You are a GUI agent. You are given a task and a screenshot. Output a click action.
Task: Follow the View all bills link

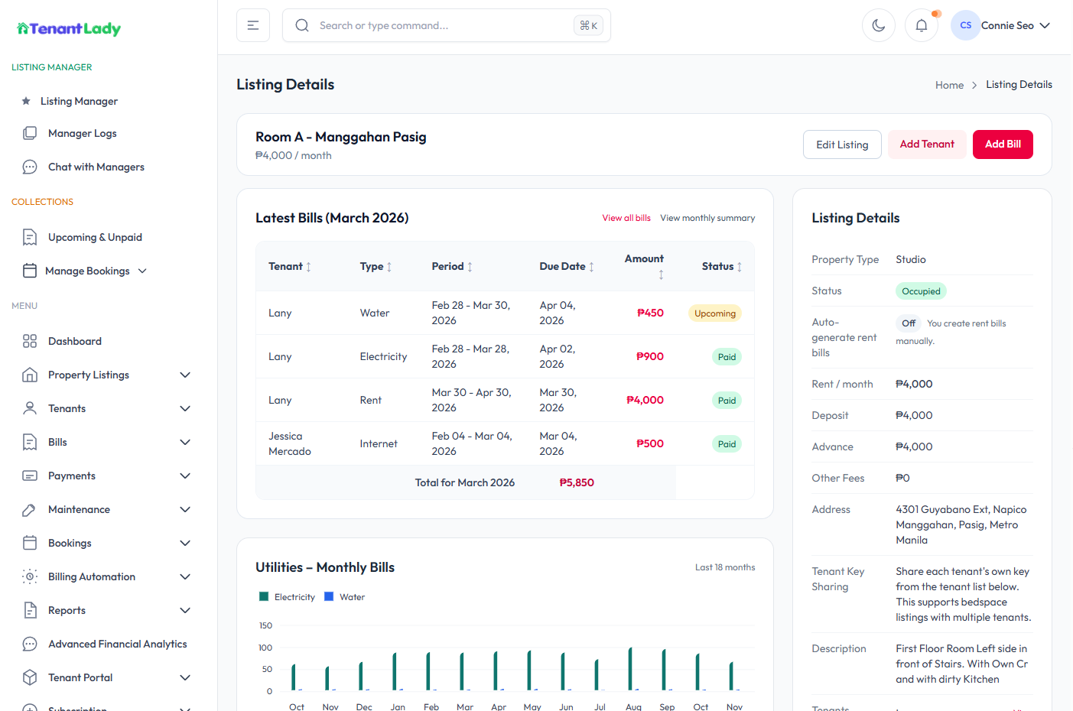point(626,218)
